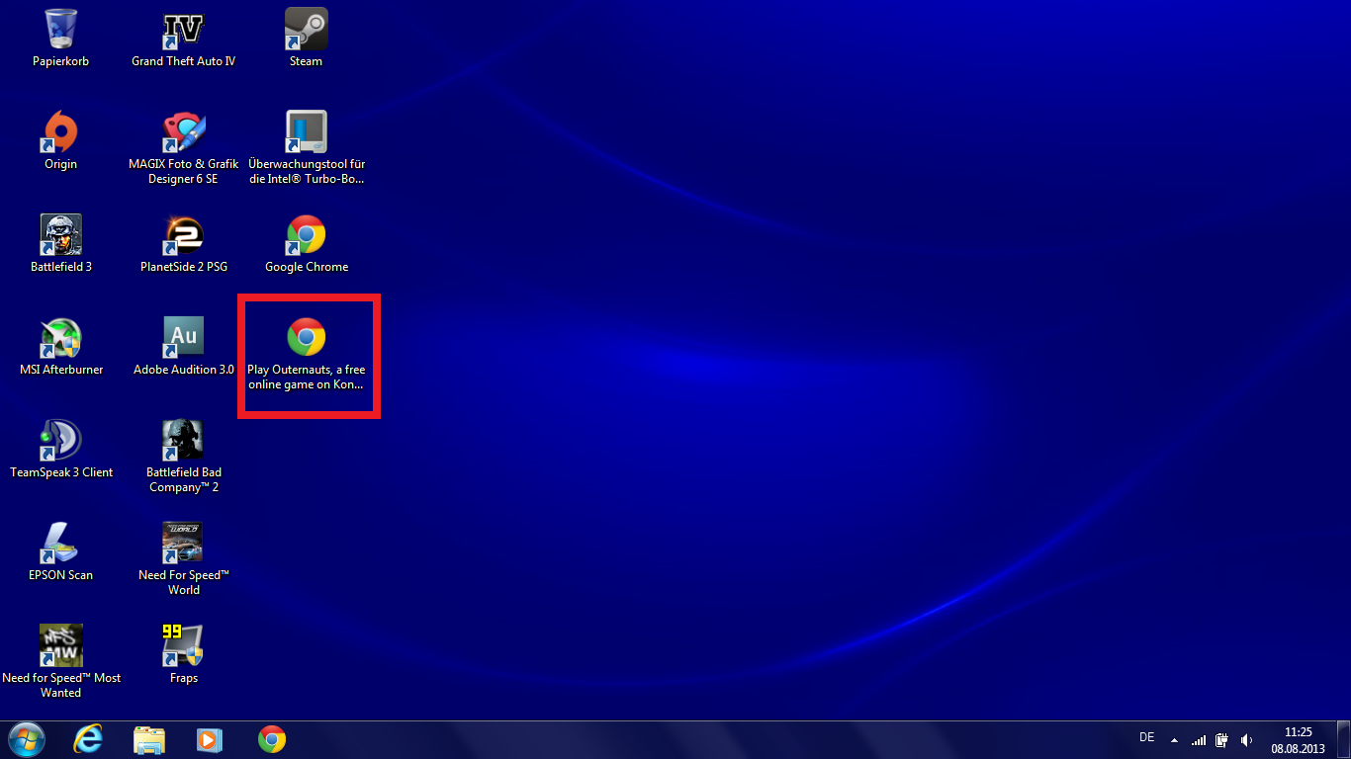Select the Adobe Audition 3.0 shortcut
1351x759 pixels.
tap(183, 347)
